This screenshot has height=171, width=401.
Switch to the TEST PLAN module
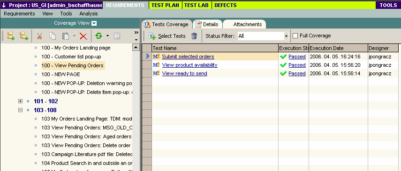pyautogui.click(x=165, y=5)
